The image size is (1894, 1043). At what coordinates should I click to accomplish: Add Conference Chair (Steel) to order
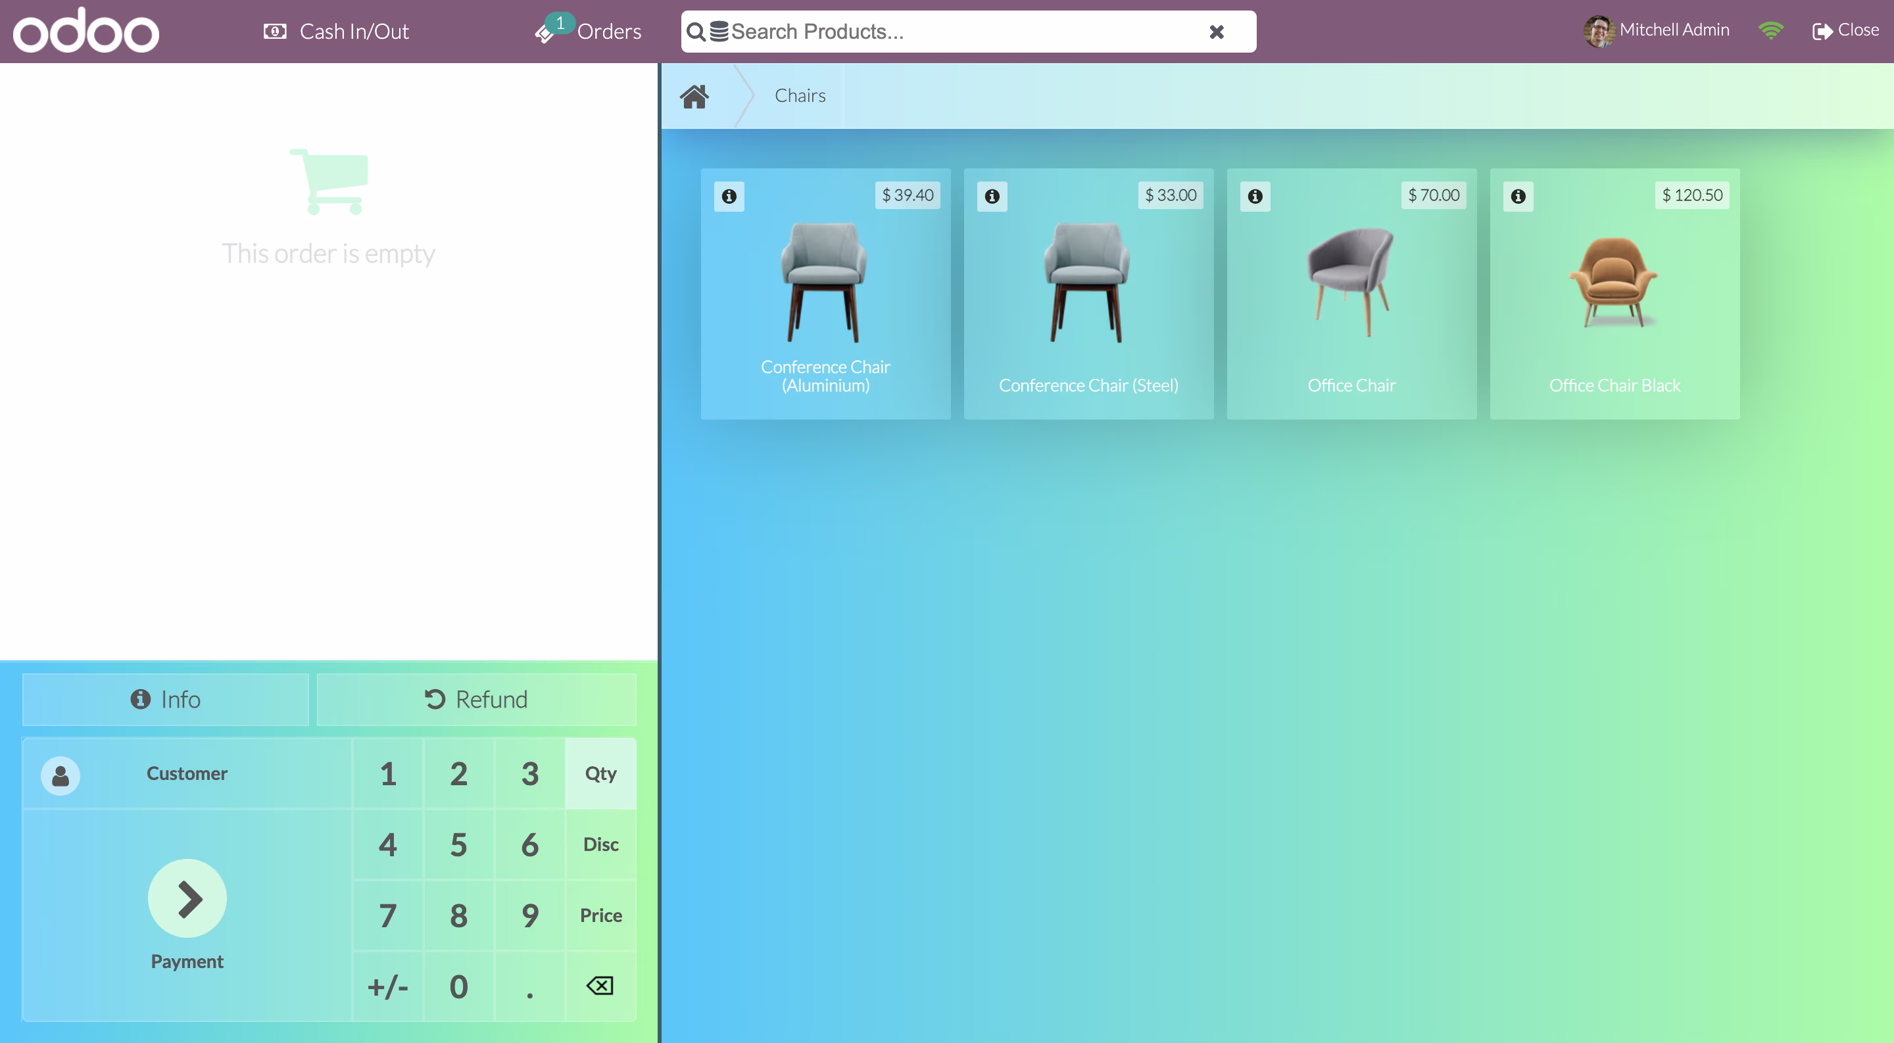1088,294
